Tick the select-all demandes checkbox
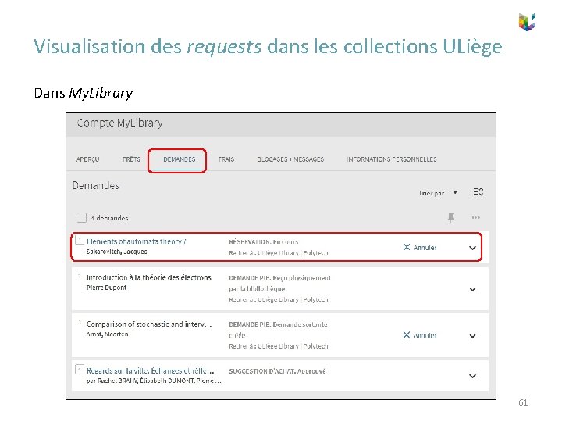The width and height of the screenshot is (562, 422). click(82, 217)
